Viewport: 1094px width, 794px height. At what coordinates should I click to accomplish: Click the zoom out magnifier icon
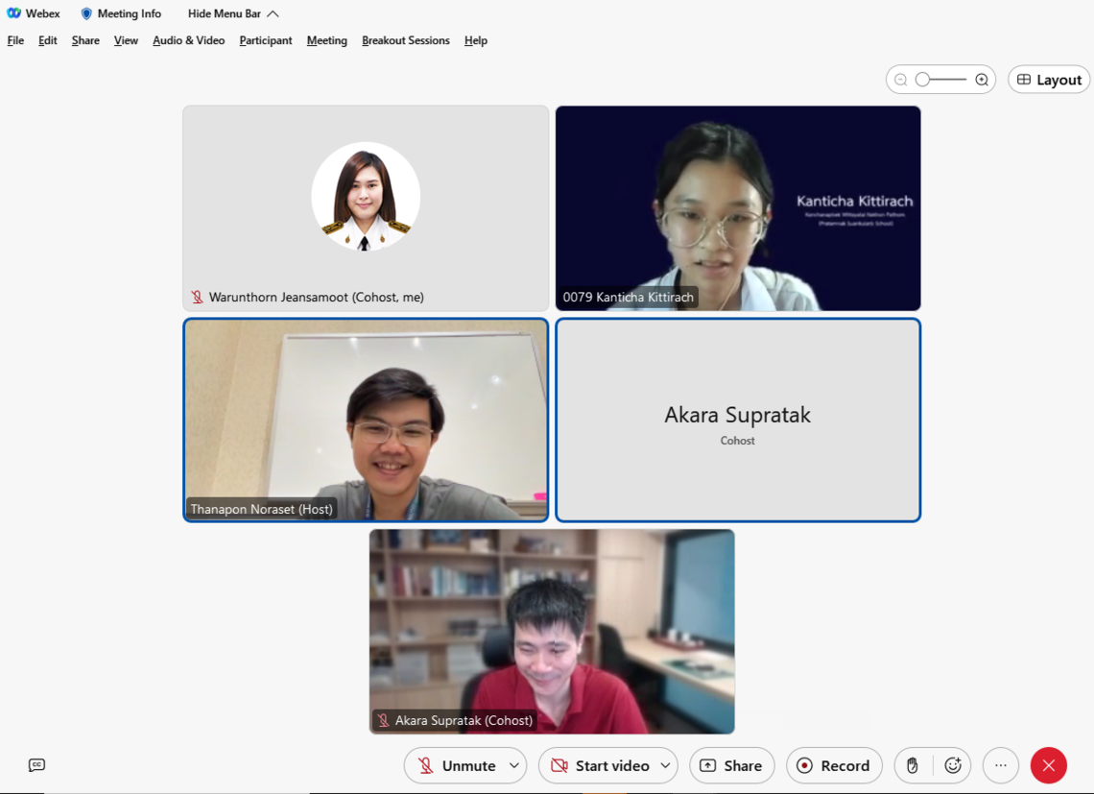pyautogui.click(x=900, y=80)
